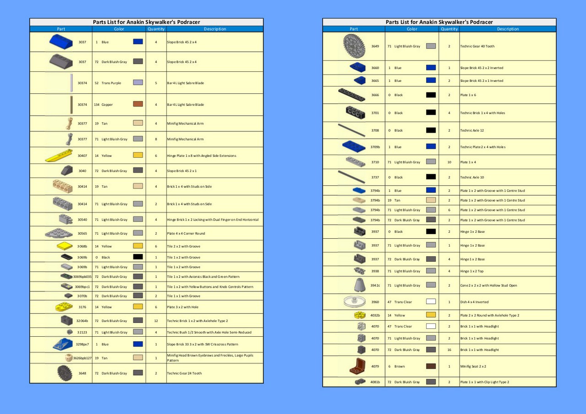586x414 pixels.
Task: Click the right page's Parts List title
Action: [x=439, y=22]
